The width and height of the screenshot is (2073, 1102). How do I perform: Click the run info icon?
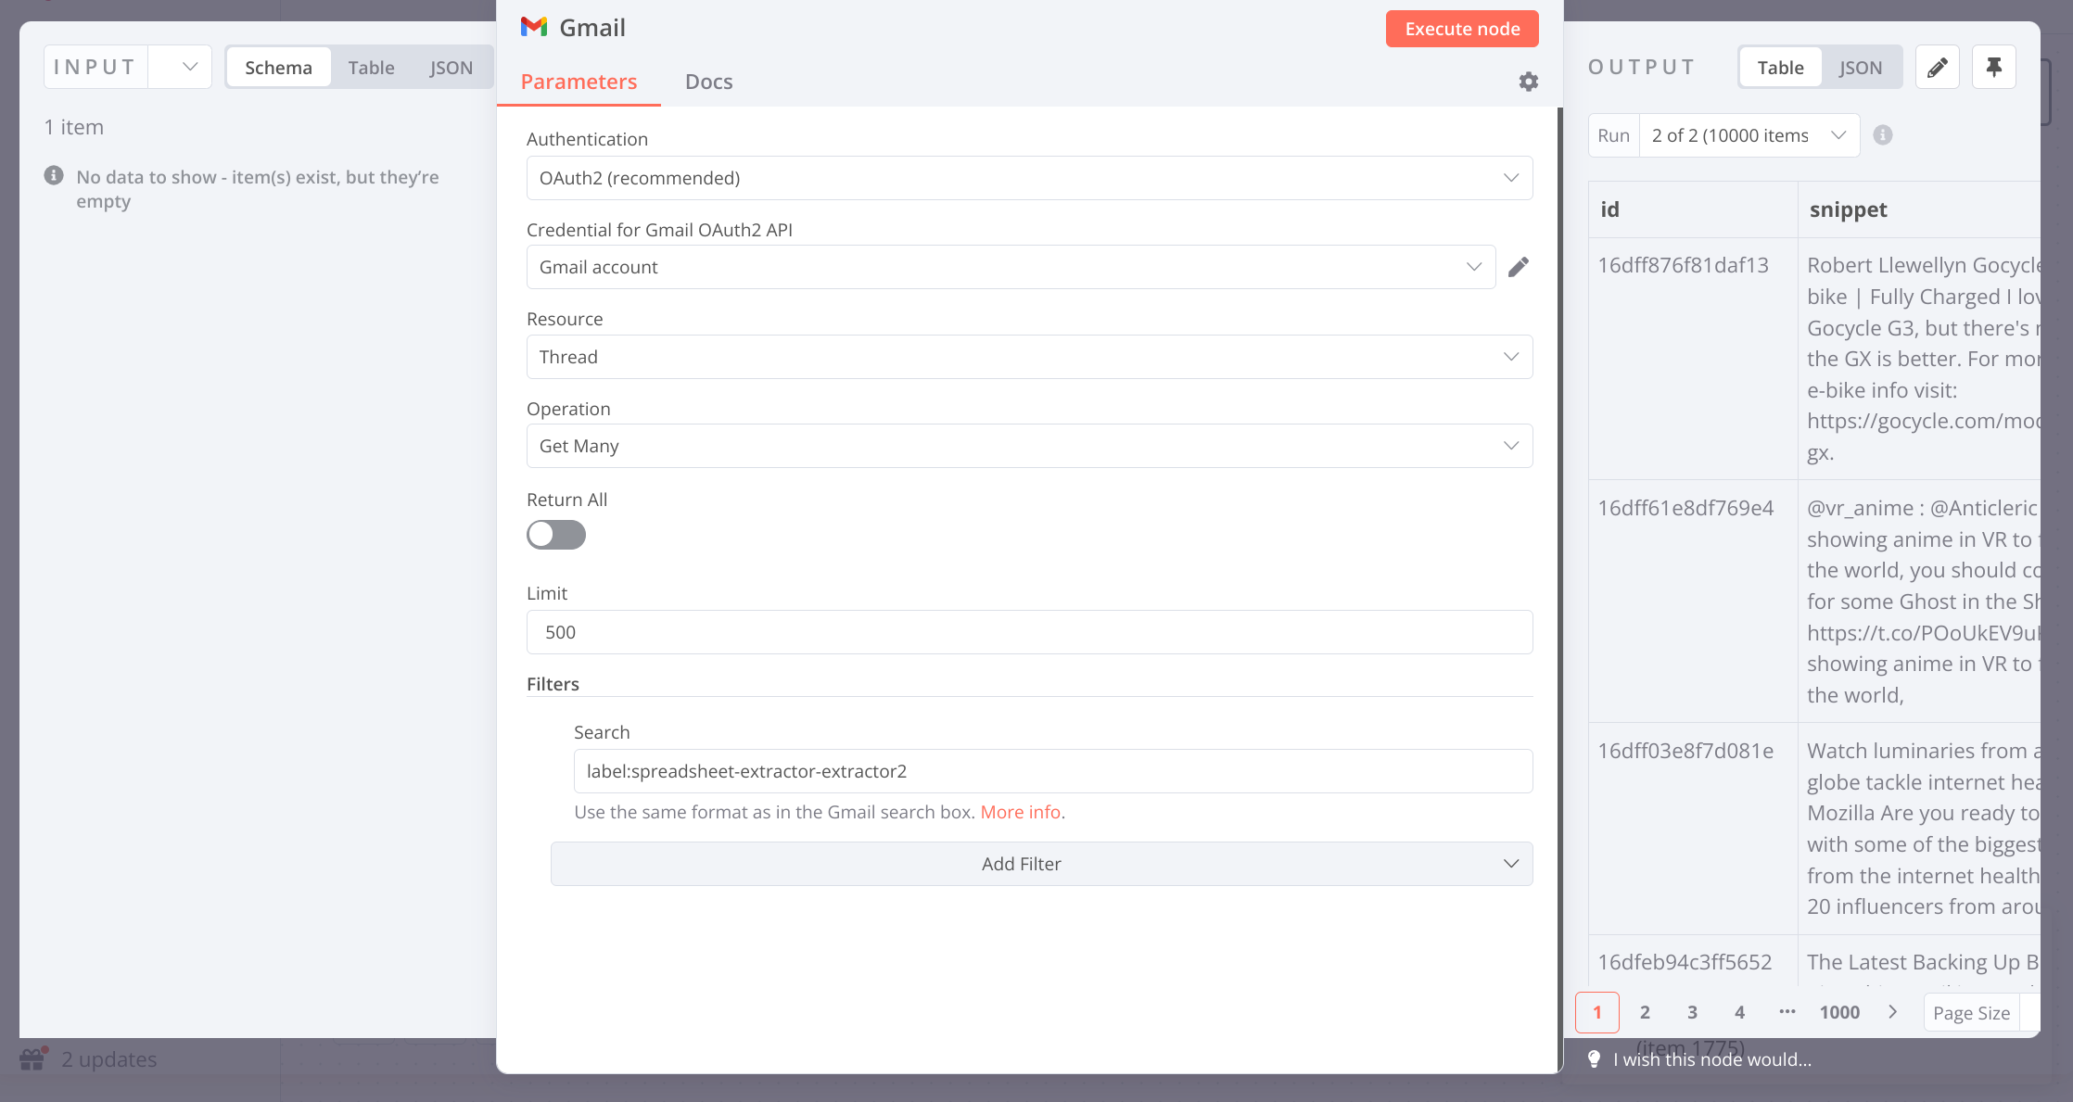tap(1882, 135)
